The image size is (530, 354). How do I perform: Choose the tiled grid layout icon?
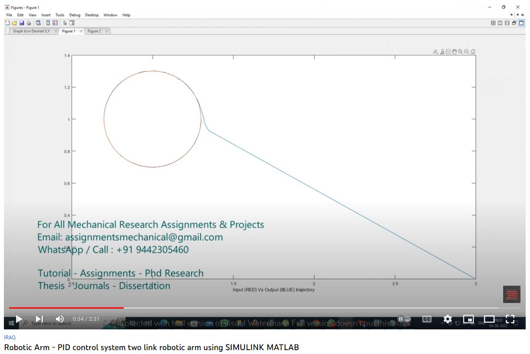tap(493, 23)
